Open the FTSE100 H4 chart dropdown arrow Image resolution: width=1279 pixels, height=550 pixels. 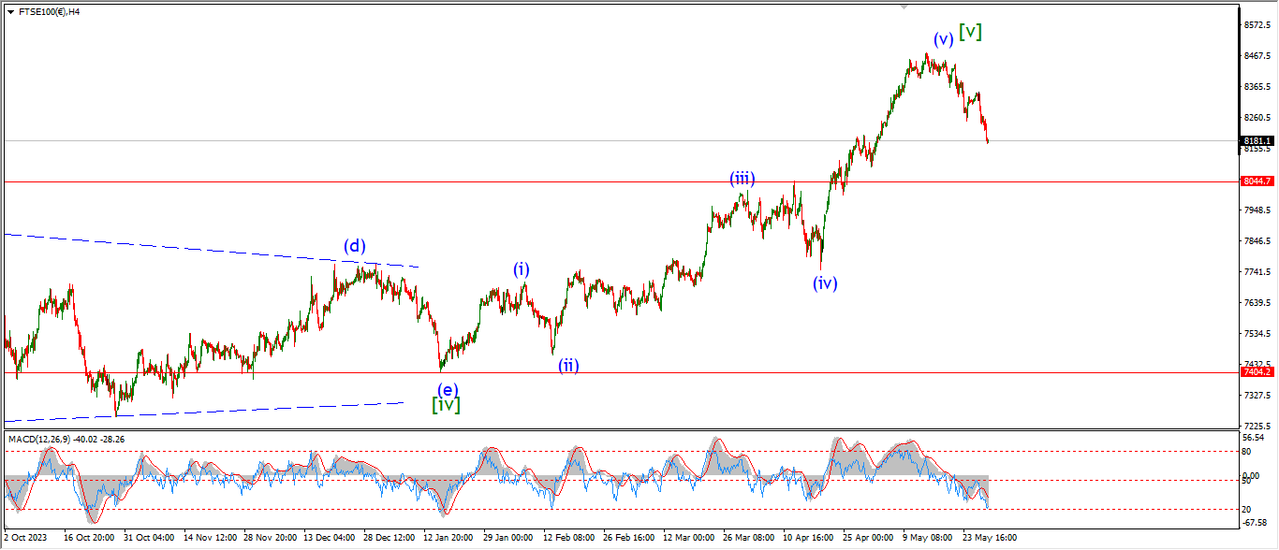coord(10,11)
